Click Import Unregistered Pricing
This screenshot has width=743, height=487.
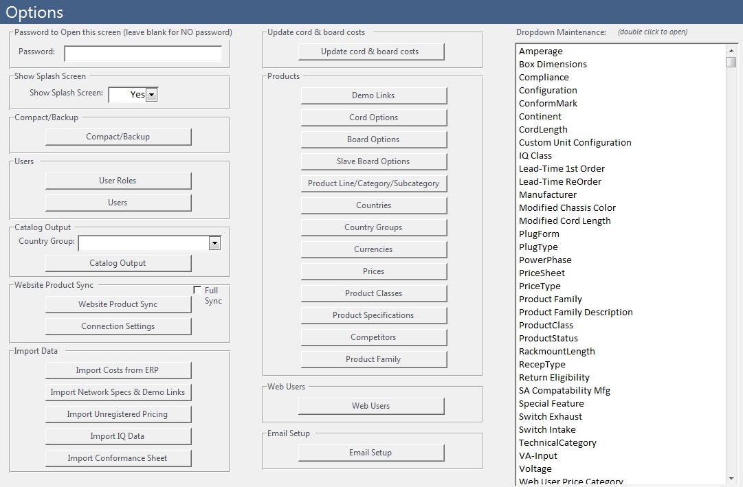point(118,414)
